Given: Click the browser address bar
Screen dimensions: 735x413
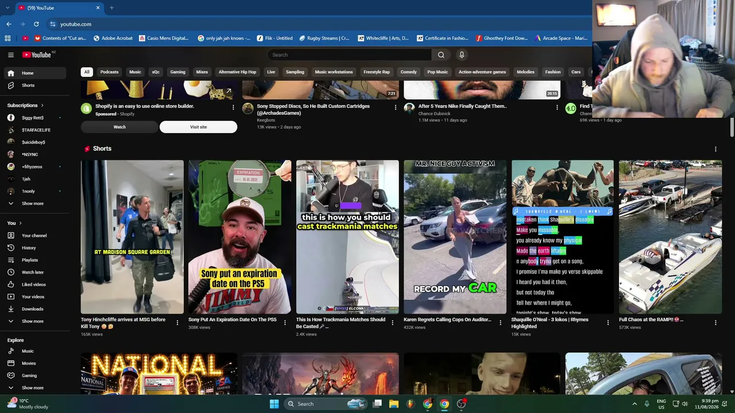Looking at the screenshot, I should (322, 24).
